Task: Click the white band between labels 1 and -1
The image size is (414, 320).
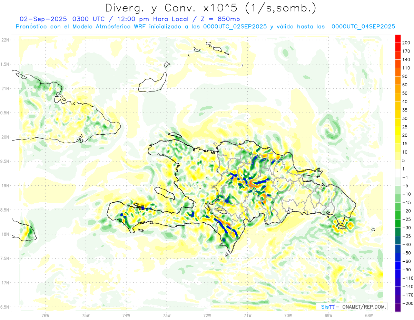Action: click(x=398, y=173)
